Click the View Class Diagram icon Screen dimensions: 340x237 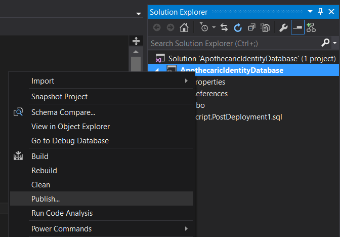tap(311, 28)
